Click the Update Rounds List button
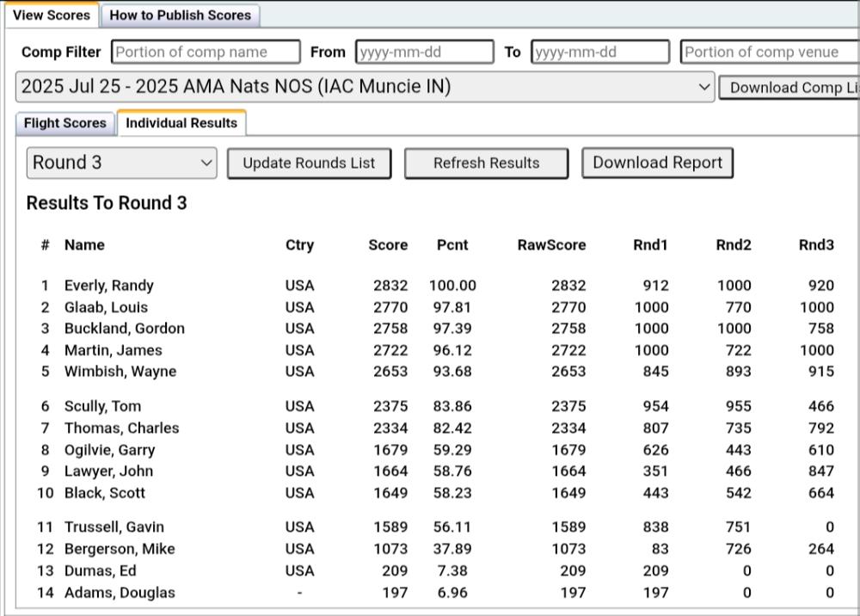This screenshot has height=616, width=860. pos(309,163)
